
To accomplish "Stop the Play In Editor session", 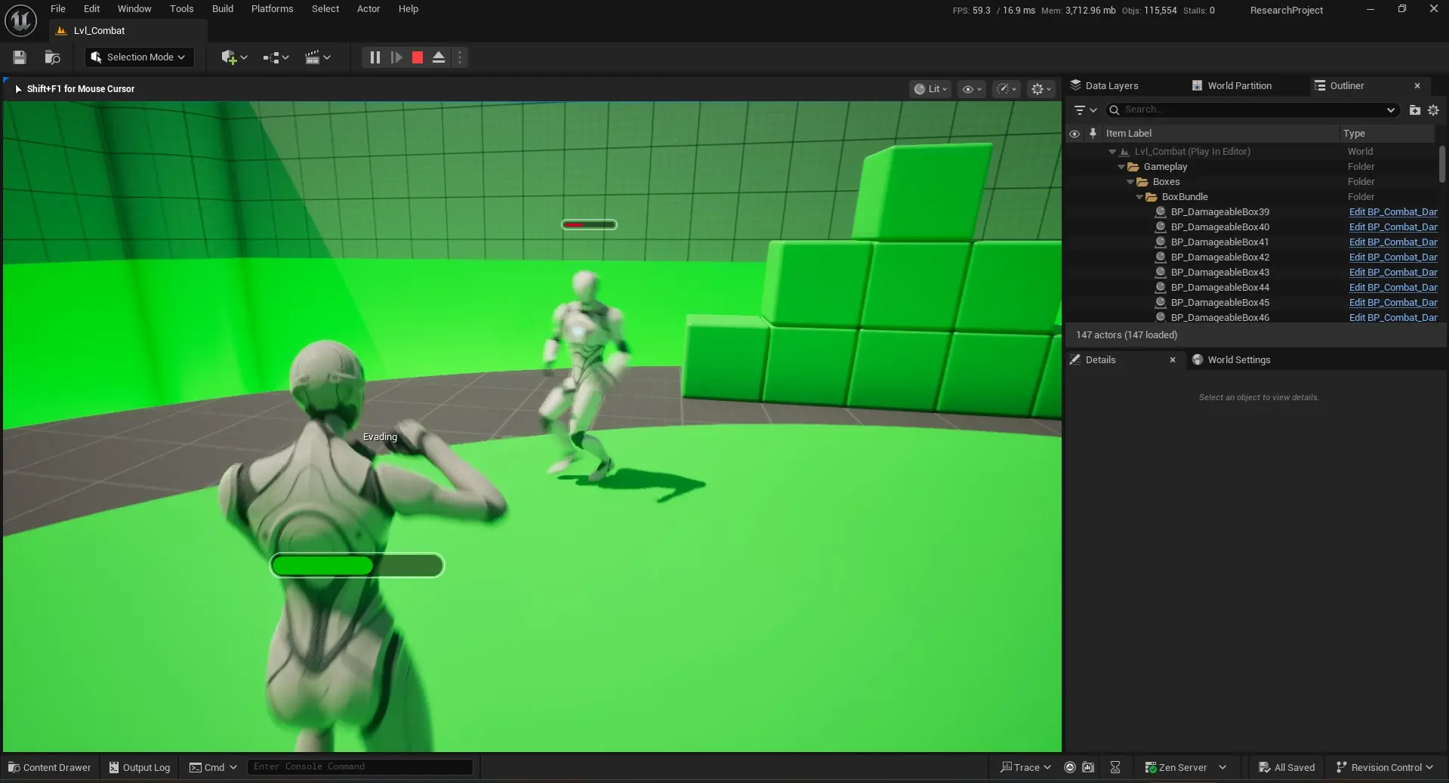I will pyautogui.click(x=416, y=57).
